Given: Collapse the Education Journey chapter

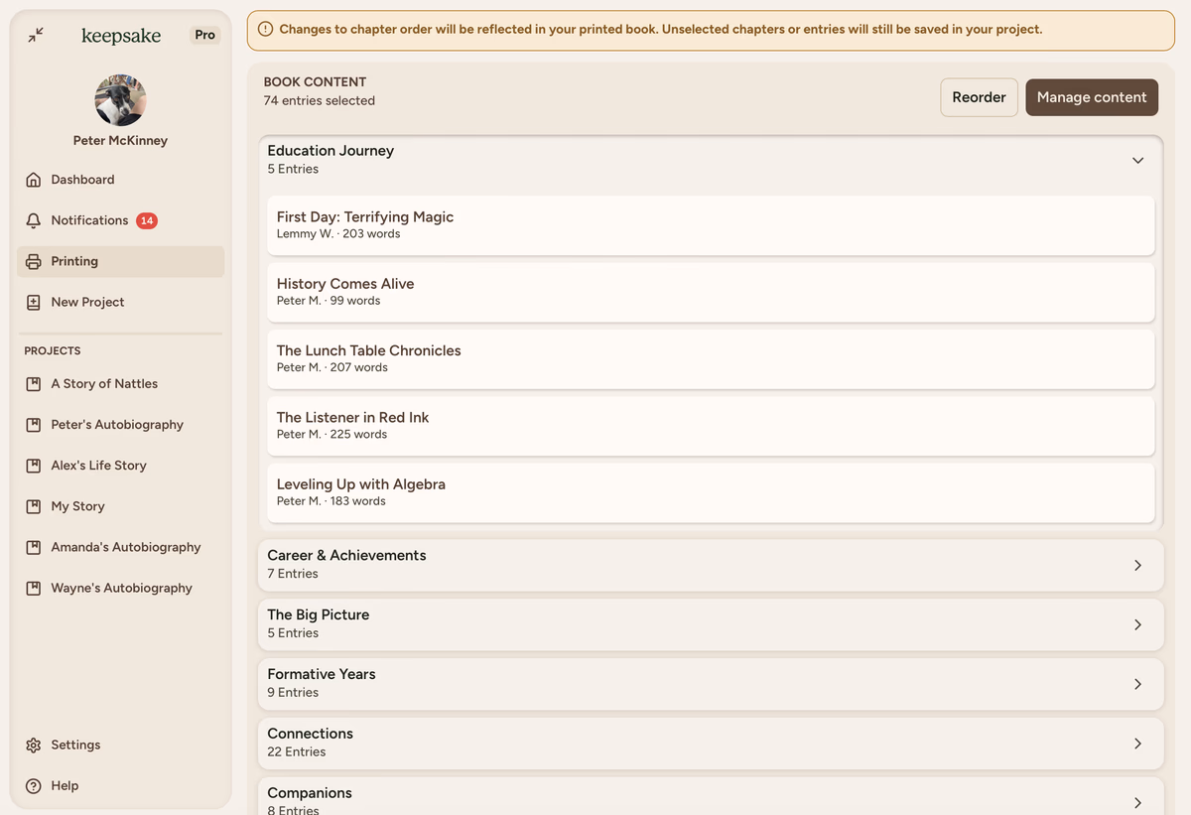Looking at the screenshot, I should (x=1137, y=160).
